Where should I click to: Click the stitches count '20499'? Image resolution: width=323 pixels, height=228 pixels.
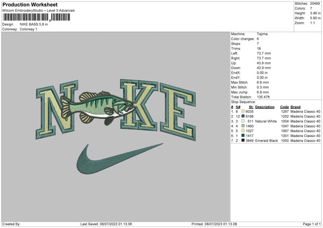[315, 4]
